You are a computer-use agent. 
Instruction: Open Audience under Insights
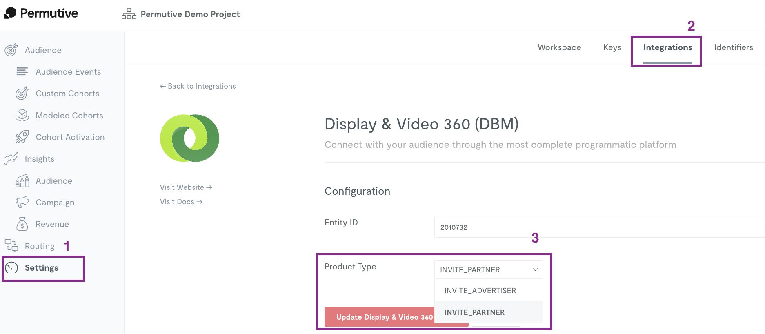[54, 181]
